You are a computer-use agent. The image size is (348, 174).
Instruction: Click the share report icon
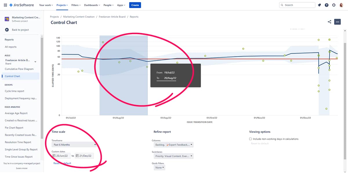[329, 22]
